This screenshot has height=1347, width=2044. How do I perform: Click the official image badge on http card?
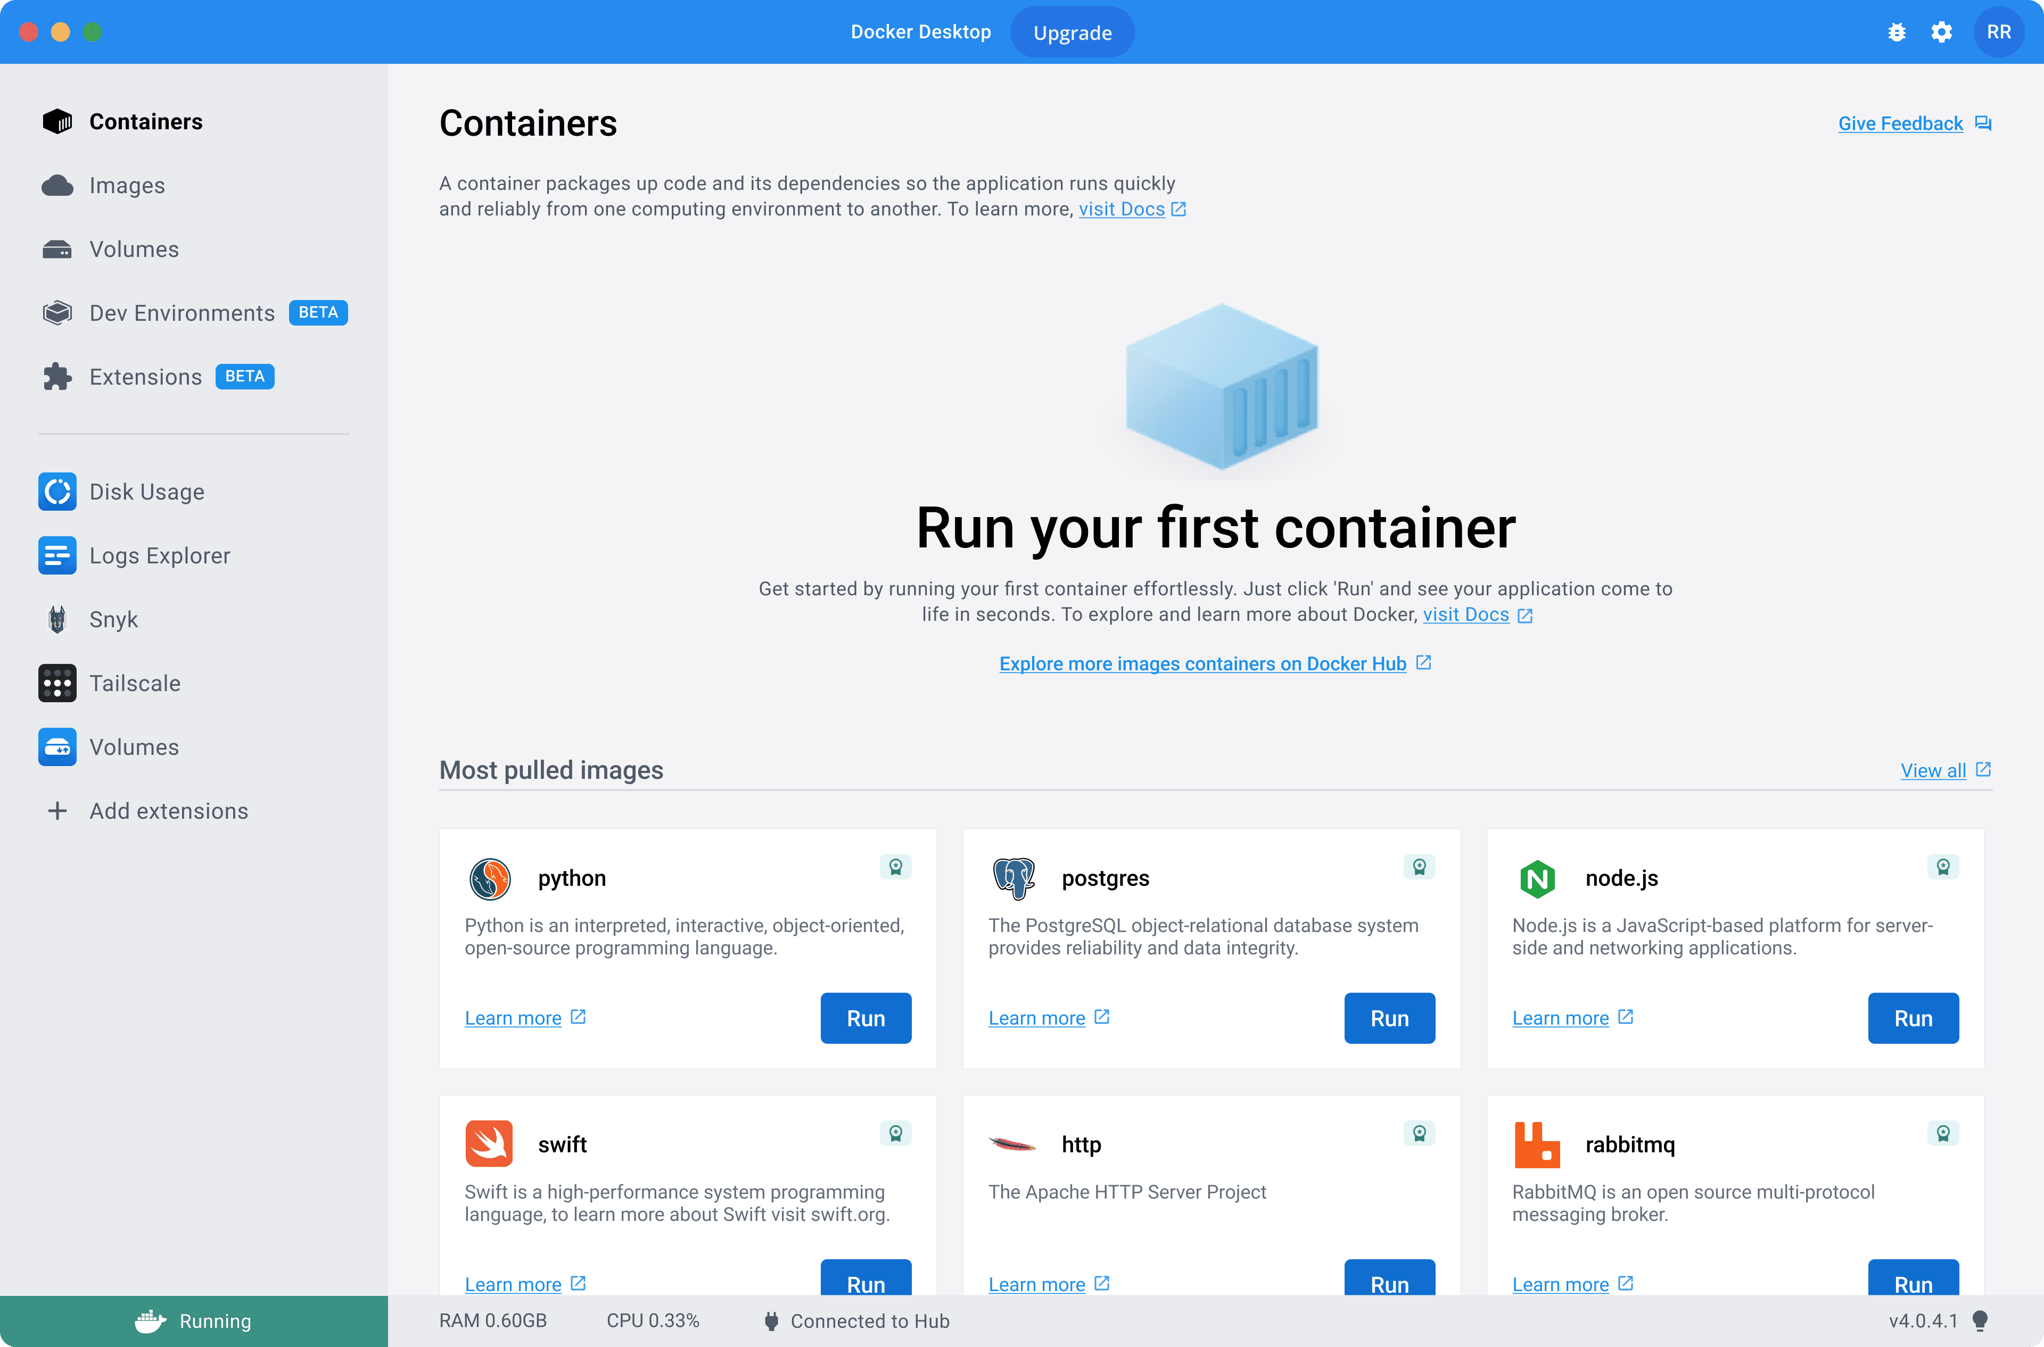(1419, 1132)
